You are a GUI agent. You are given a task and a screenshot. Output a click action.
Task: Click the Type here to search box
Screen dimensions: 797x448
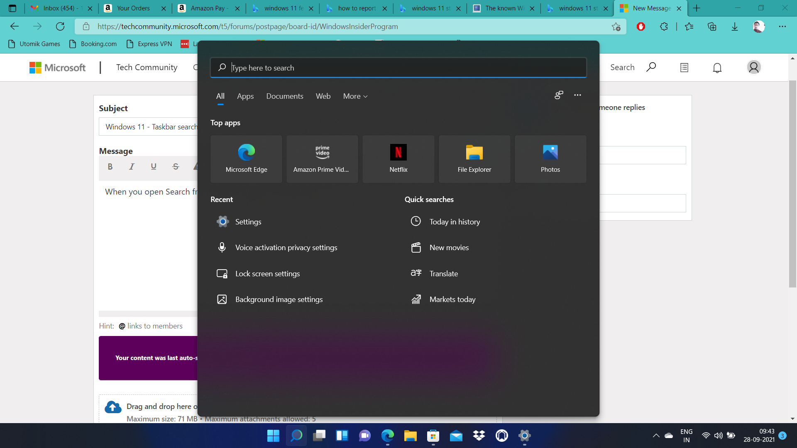(398, 68)
